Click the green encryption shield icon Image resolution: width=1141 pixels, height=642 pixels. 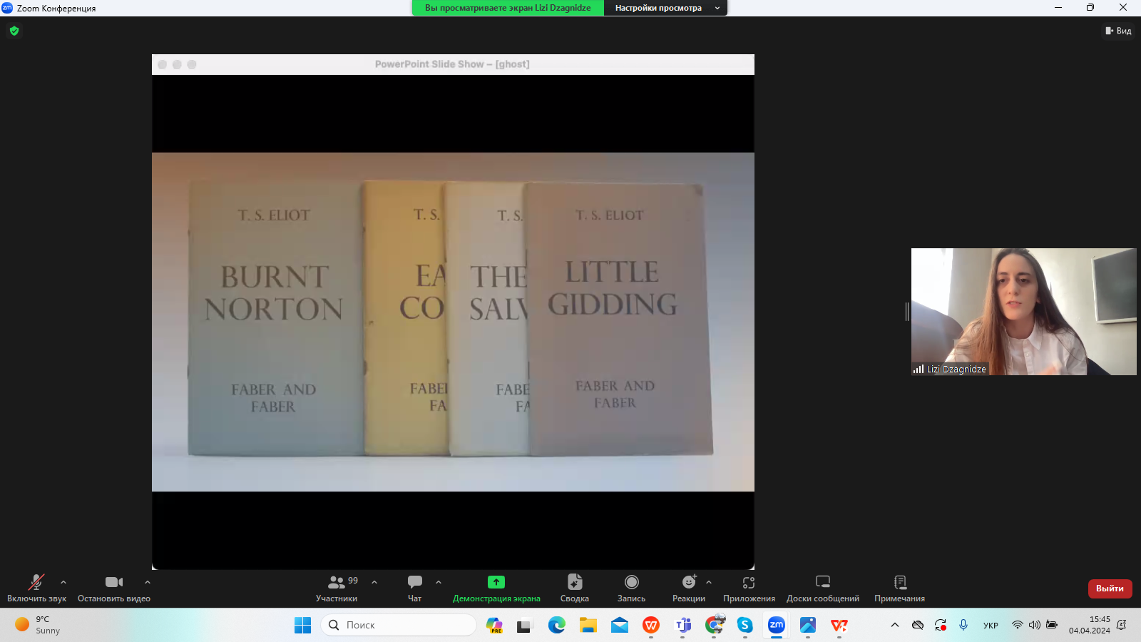14,31
